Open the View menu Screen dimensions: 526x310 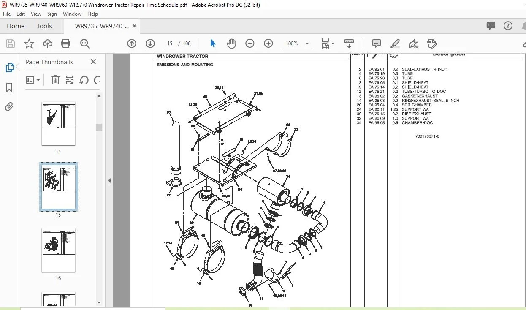36,14
